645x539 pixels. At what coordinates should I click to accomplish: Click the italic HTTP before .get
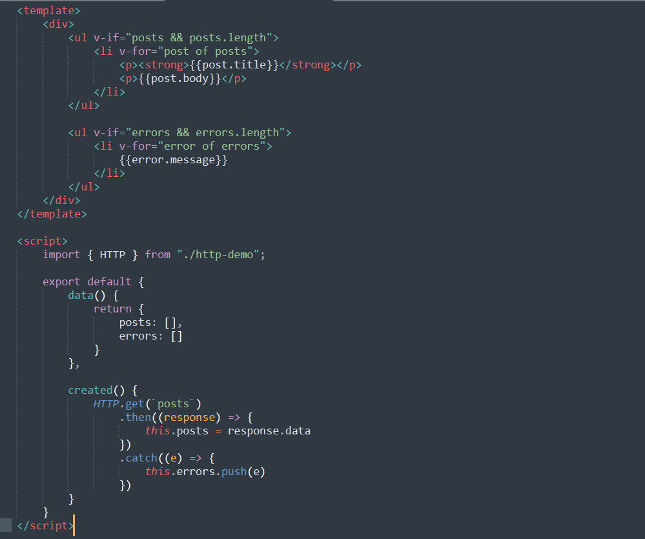106,404
